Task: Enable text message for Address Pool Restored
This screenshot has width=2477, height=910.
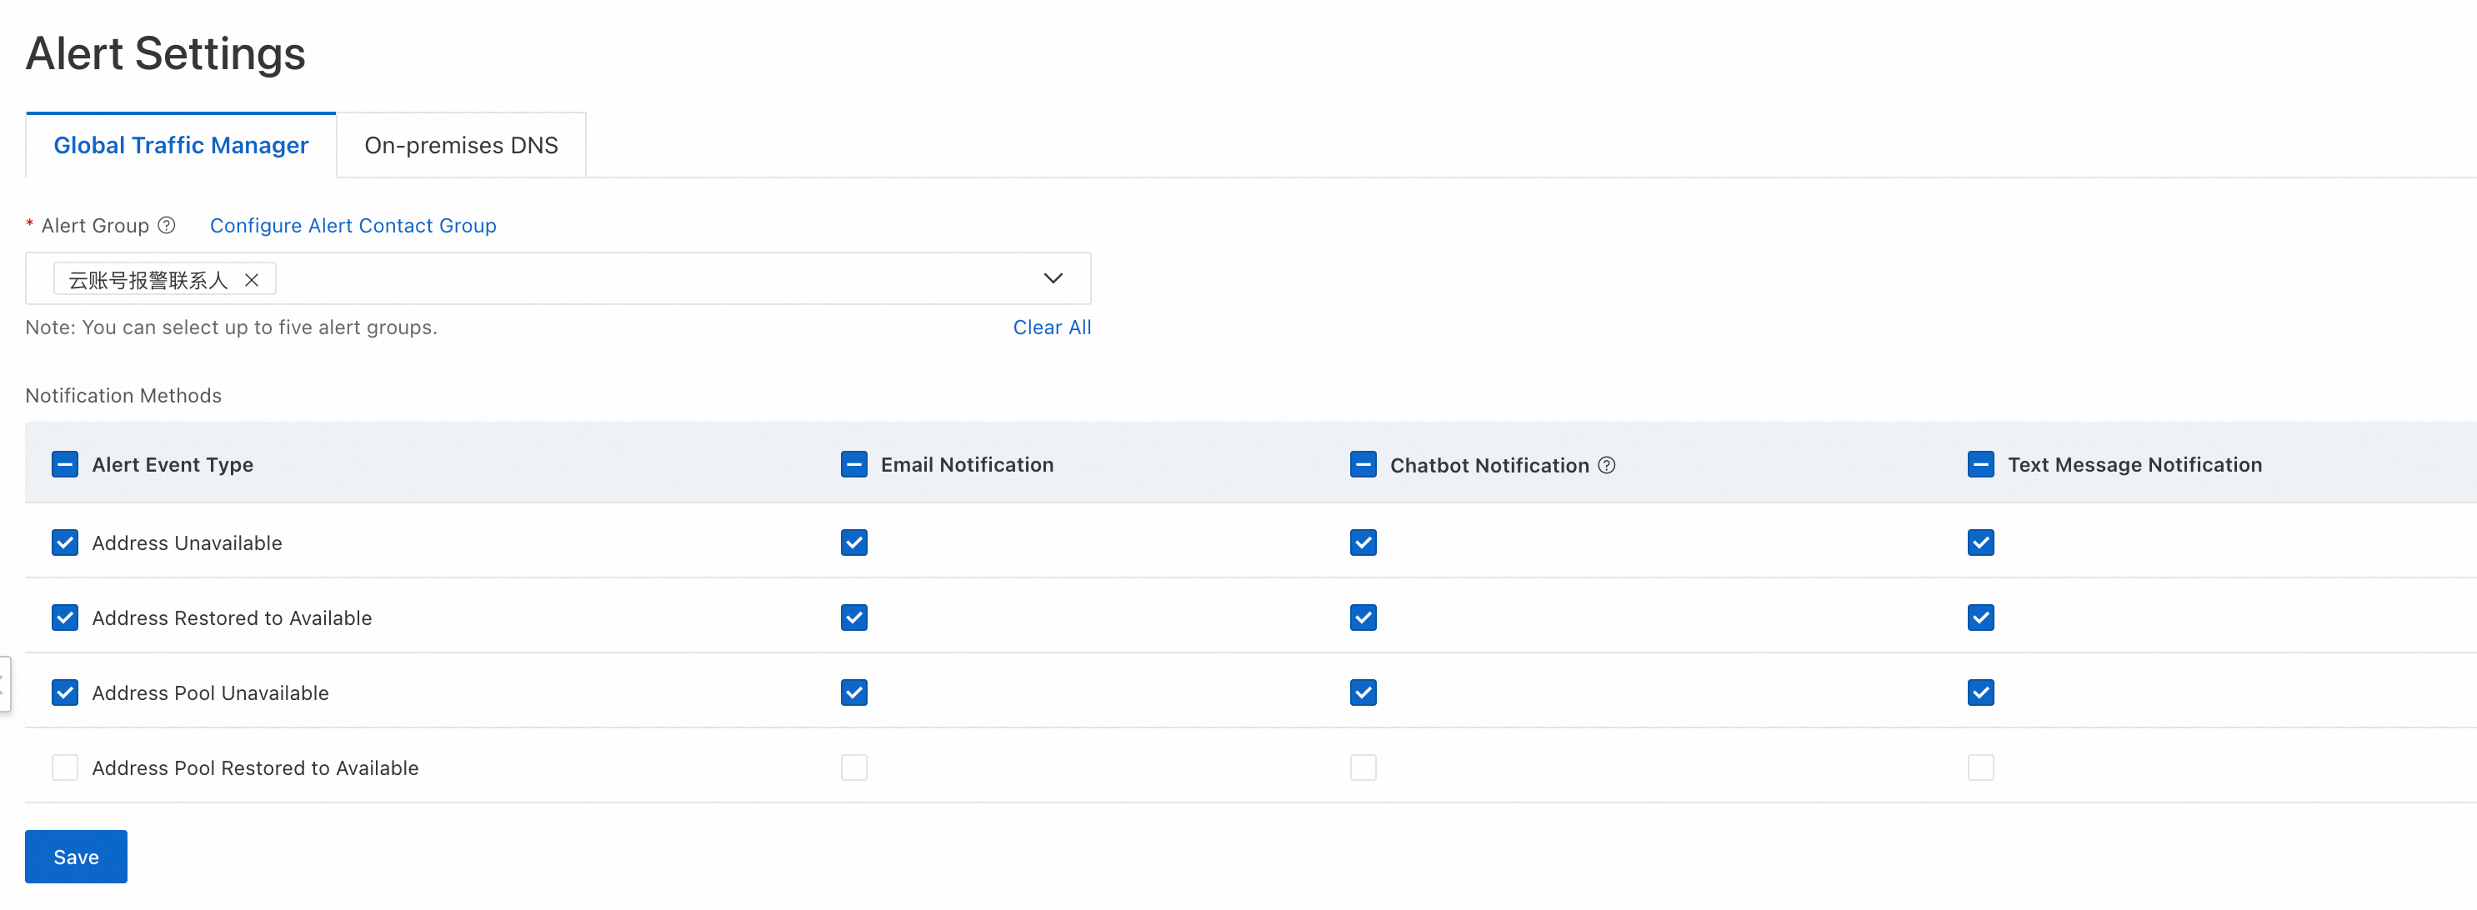Action: click(1980, 767)
